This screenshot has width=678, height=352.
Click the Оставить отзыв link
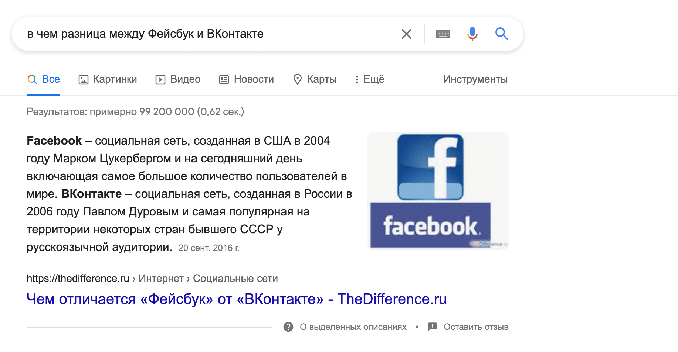click(x=476, y=327)
